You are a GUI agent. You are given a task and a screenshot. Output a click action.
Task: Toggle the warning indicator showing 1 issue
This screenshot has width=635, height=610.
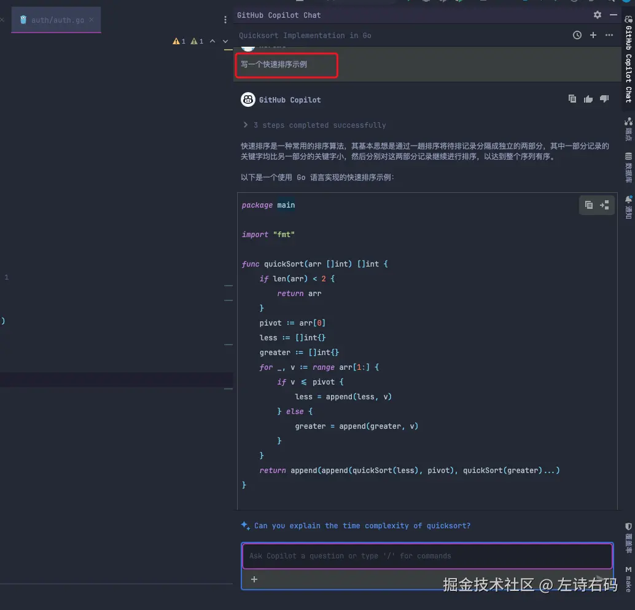pyautogui.click(x=175, y=41)
